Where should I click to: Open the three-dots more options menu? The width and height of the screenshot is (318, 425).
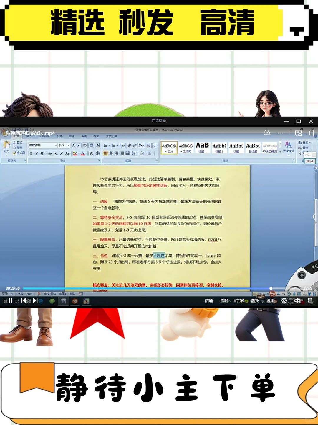tap(280, 133)
